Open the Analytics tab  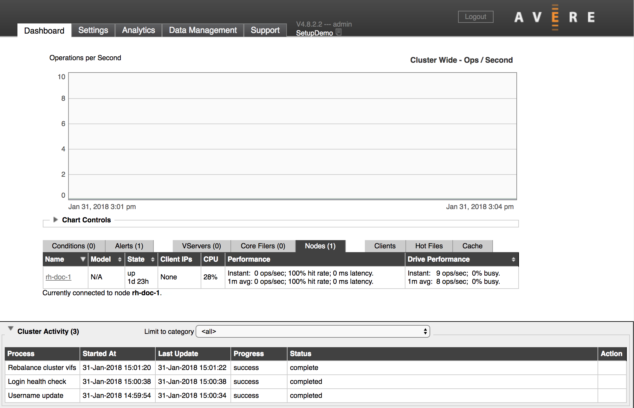[x=138, y=29]
